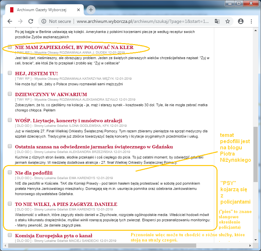Screen dimensions: 261x251
Task: Open the user profile icon
Action: pos(241,21)
